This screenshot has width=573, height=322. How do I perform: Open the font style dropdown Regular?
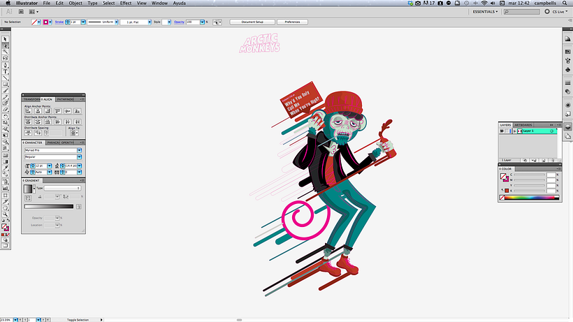tap(79, 156)
